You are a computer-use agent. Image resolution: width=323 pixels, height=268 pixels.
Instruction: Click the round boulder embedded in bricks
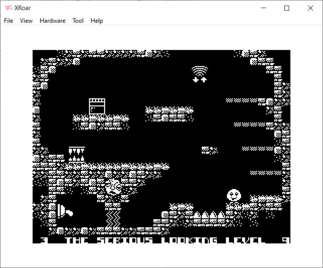(x=113, y=187)
